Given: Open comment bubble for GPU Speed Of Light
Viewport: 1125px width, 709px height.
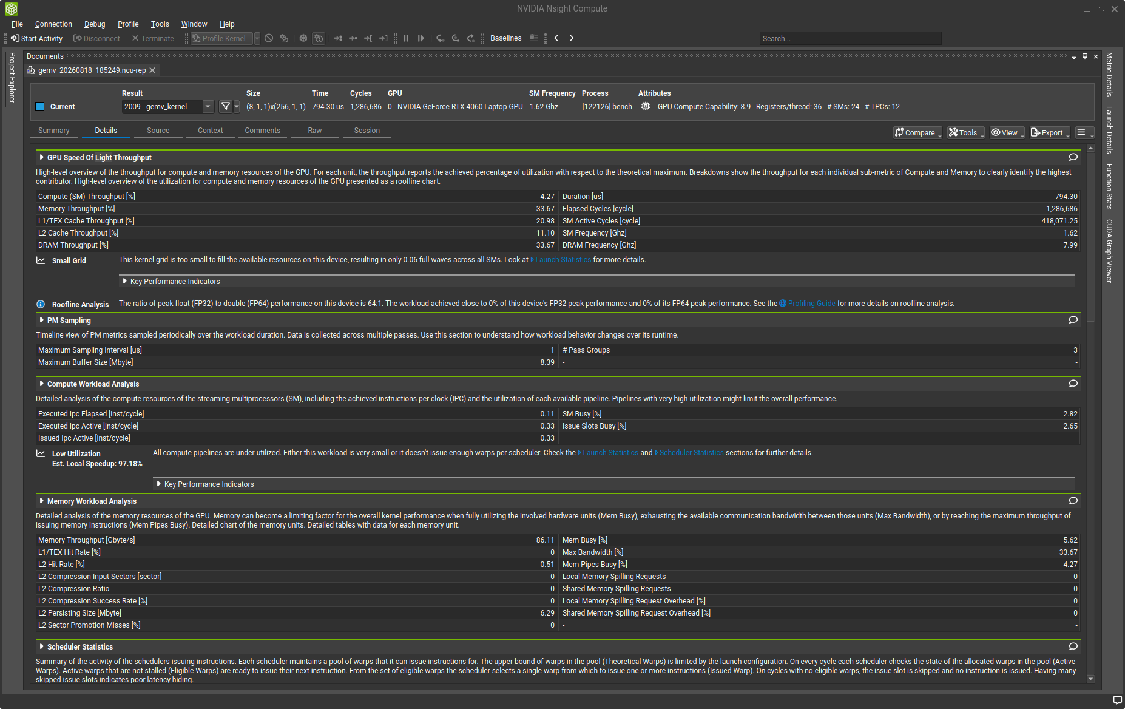Looking at the screenshot, I should pos(1073,157).
